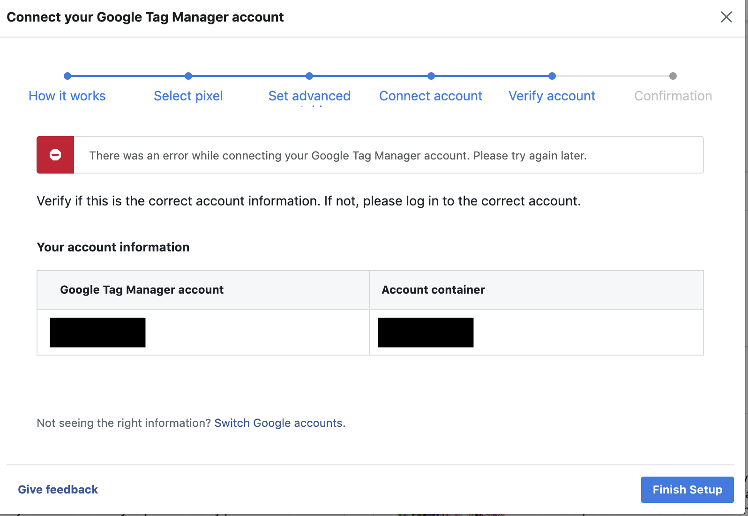Click the Account container column header

433,290
